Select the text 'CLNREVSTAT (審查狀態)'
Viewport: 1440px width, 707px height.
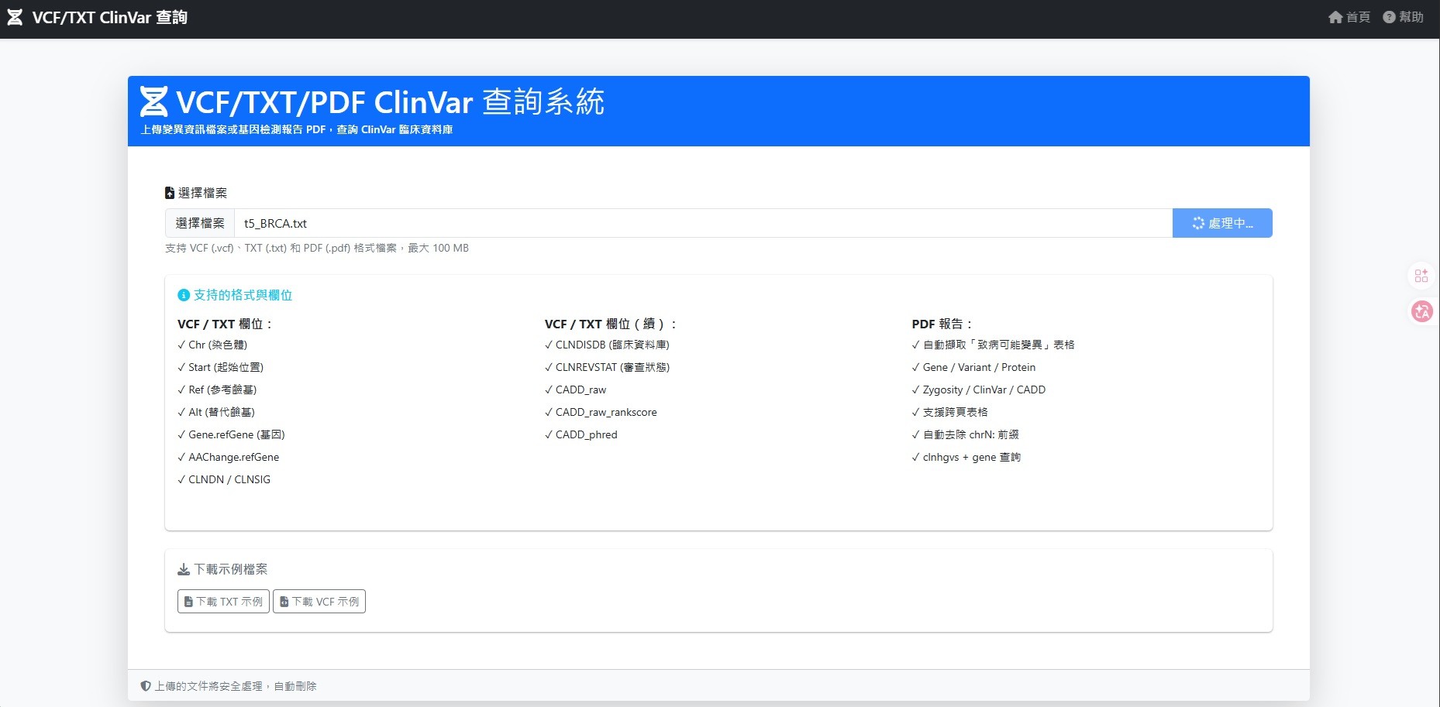pyautogui.click(x=612, y=367)
